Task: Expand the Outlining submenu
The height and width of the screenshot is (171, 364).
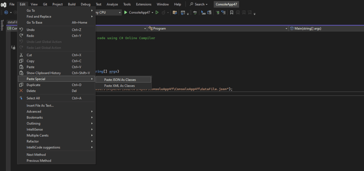Action: (x=57, y=124)
